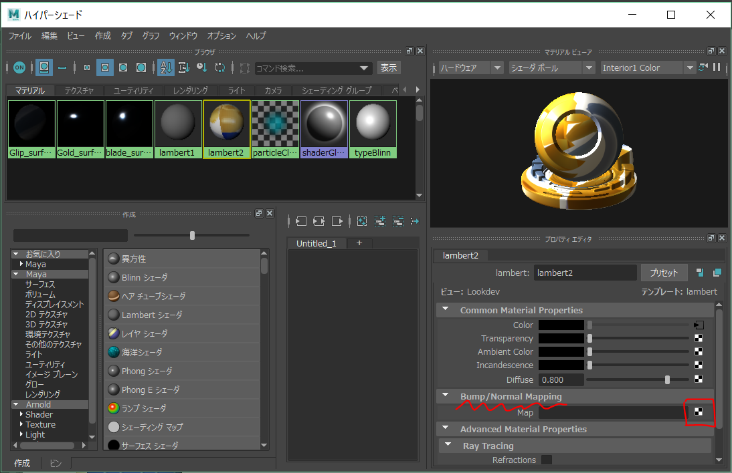
Task: Switch to the シェーディング グループ tab
Action: coord(337,90)
